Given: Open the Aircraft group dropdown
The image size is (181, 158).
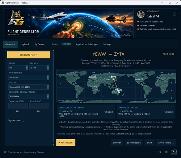Looking at the screenshot, I should (x=29, y=77).
